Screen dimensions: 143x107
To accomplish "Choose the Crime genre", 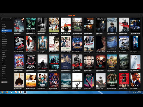I will tap(4, 48).
